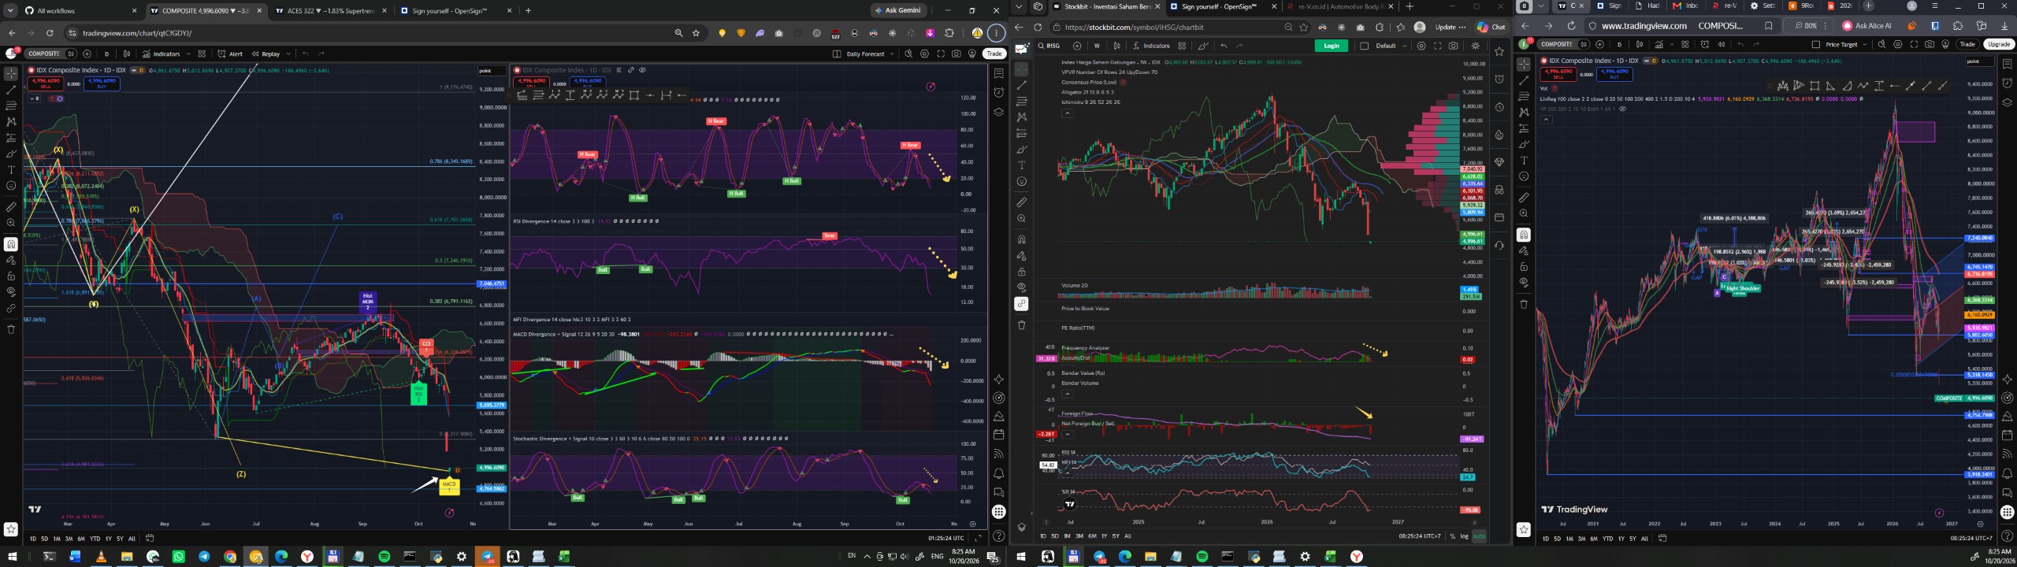Take a chart snapshot in left TradingView window
2017x567 pixels.
956,54
